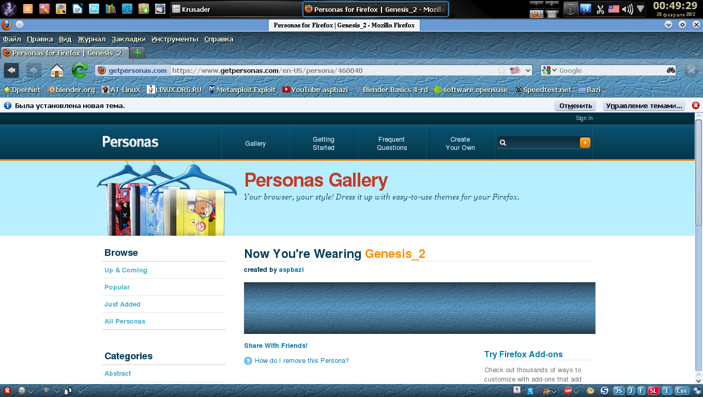Browse Just Added personas
This screenshot has width=703, height=397.
123,304
